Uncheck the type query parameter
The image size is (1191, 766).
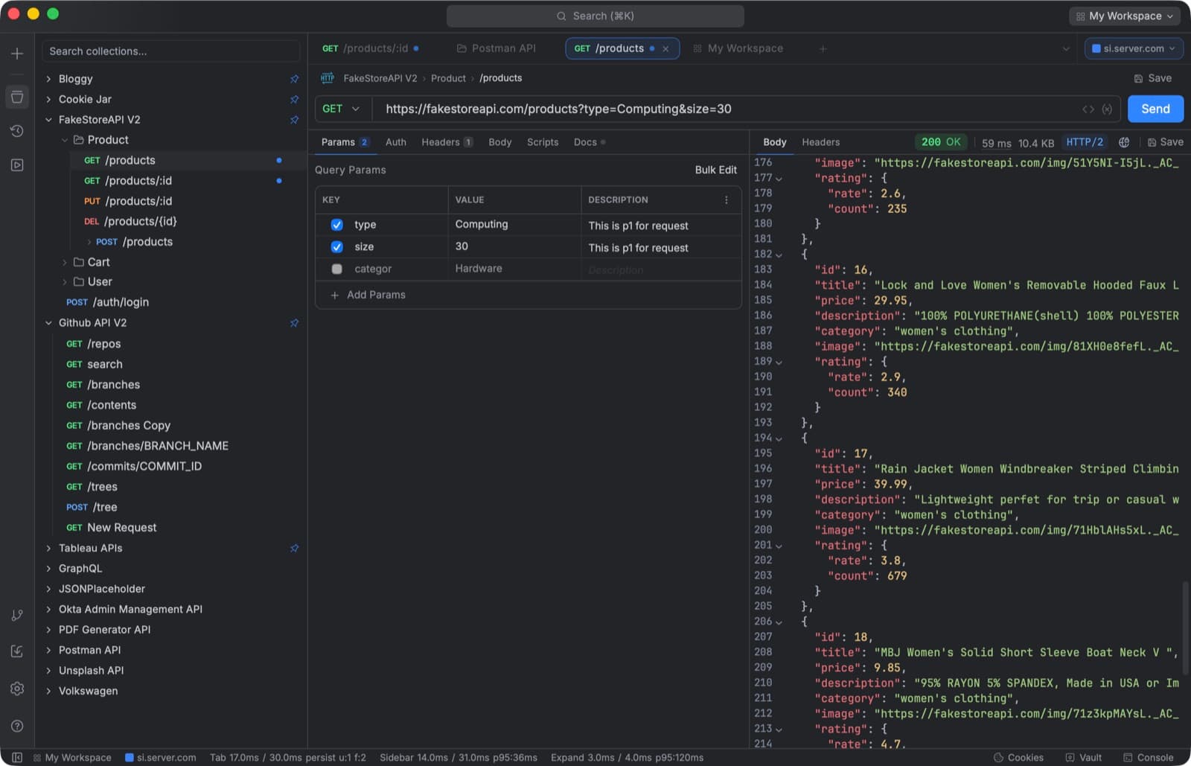337,225
